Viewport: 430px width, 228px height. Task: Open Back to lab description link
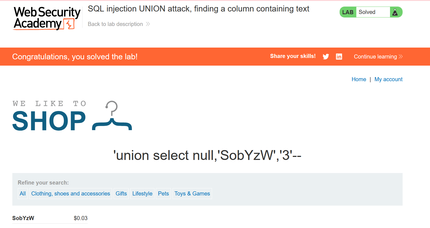click(x=115, y=24)
